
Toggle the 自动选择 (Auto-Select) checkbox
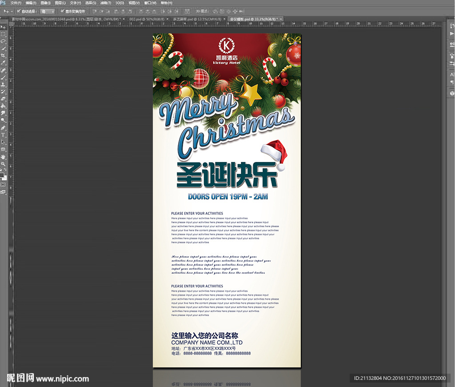pos(19,11)
